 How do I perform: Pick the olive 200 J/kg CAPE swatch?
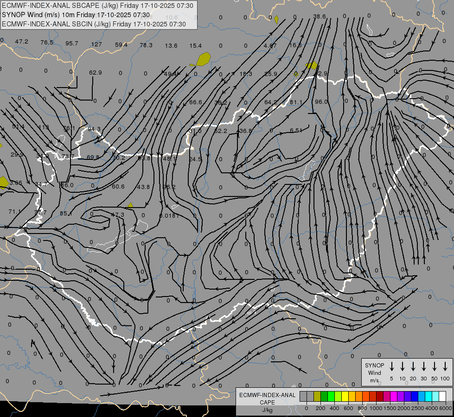click(317, 397)
